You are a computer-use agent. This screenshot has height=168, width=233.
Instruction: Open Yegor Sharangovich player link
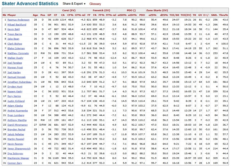19,149
